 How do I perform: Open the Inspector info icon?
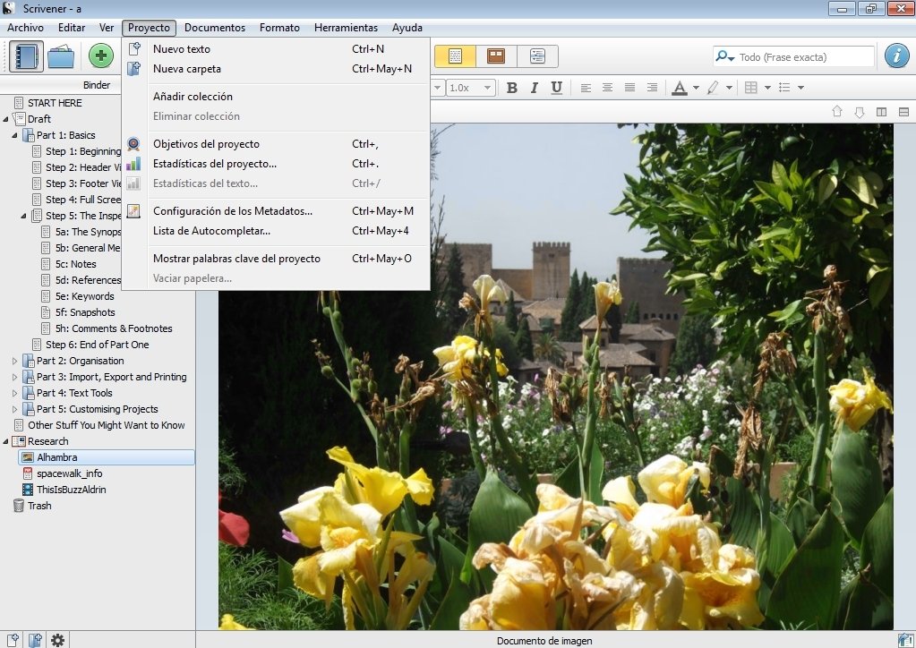[896, 56]
